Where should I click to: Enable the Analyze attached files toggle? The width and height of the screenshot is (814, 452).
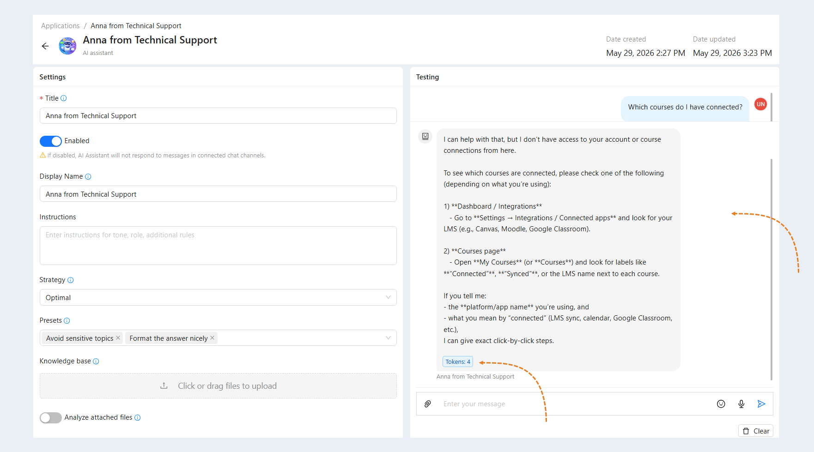click(51, 418)
